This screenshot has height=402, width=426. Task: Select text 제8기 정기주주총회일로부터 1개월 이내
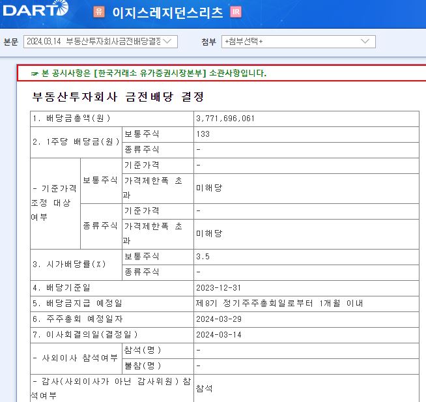click(279, 304)
